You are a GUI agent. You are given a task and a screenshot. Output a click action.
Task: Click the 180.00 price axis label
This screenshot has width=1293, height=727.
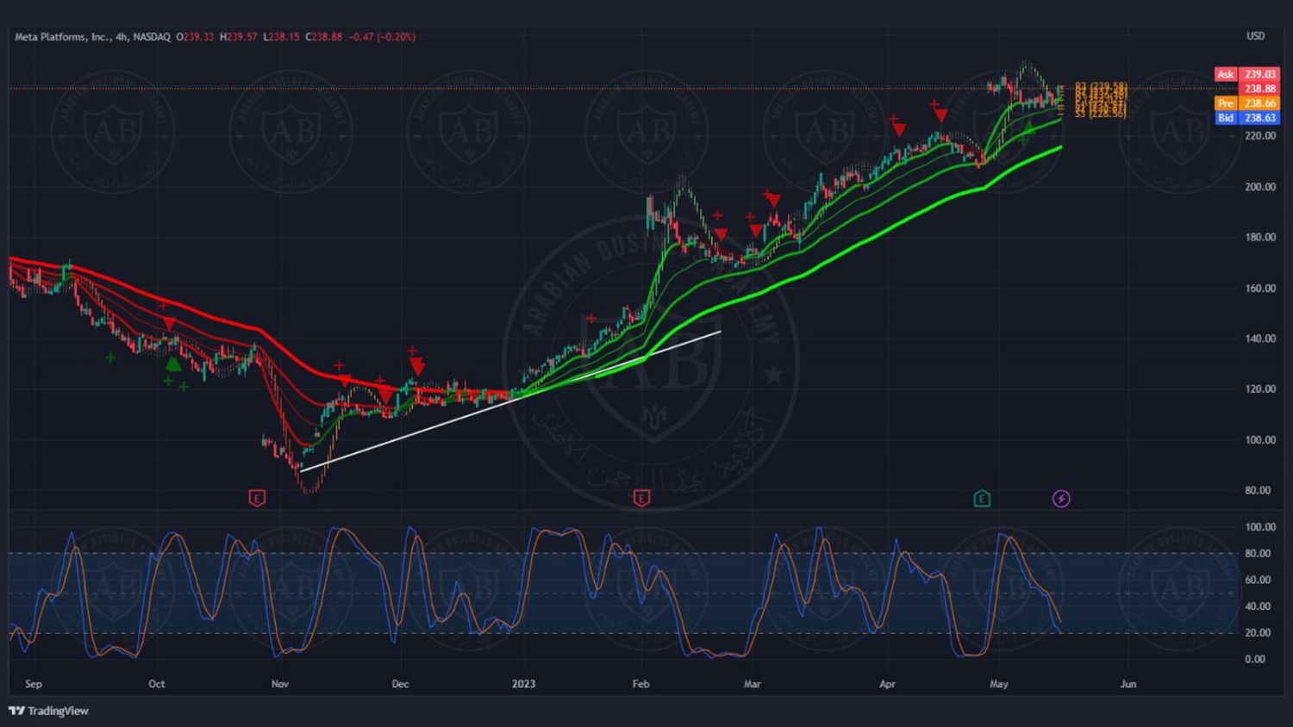(x=1259, y=238)
